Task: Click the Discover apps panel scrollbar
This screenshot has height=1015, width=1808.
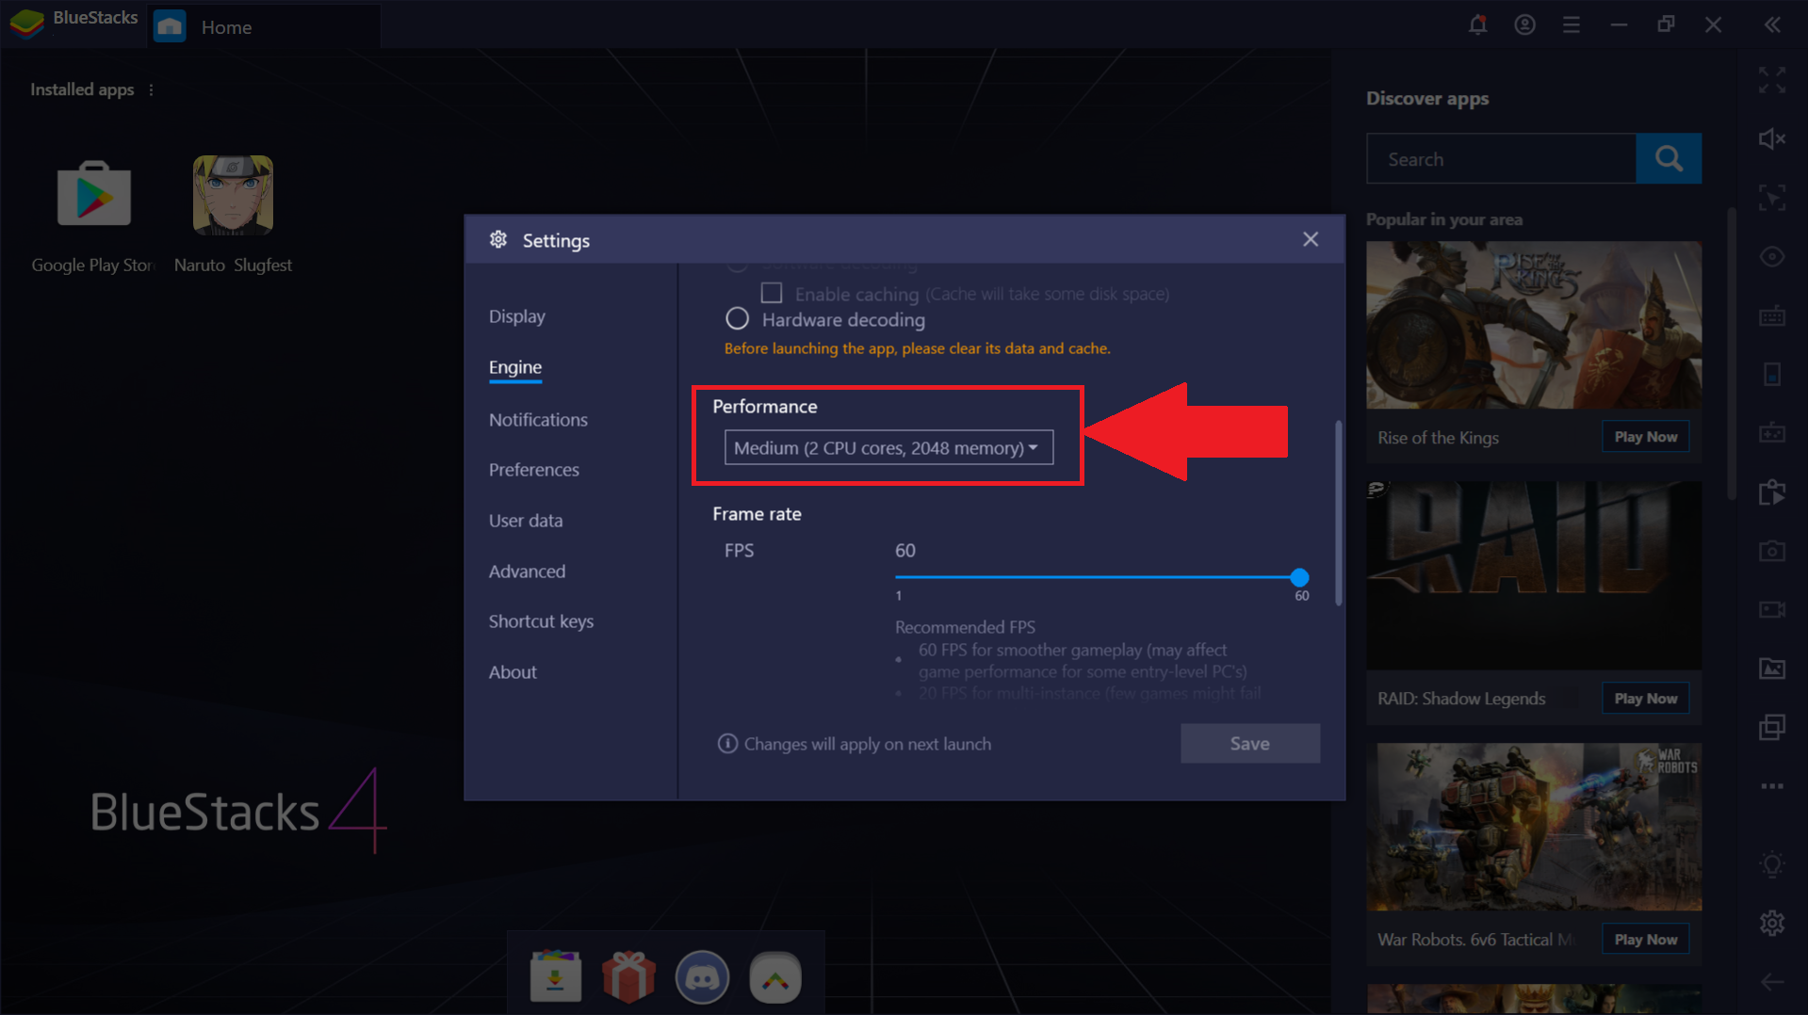Action: pos(1732,353)
